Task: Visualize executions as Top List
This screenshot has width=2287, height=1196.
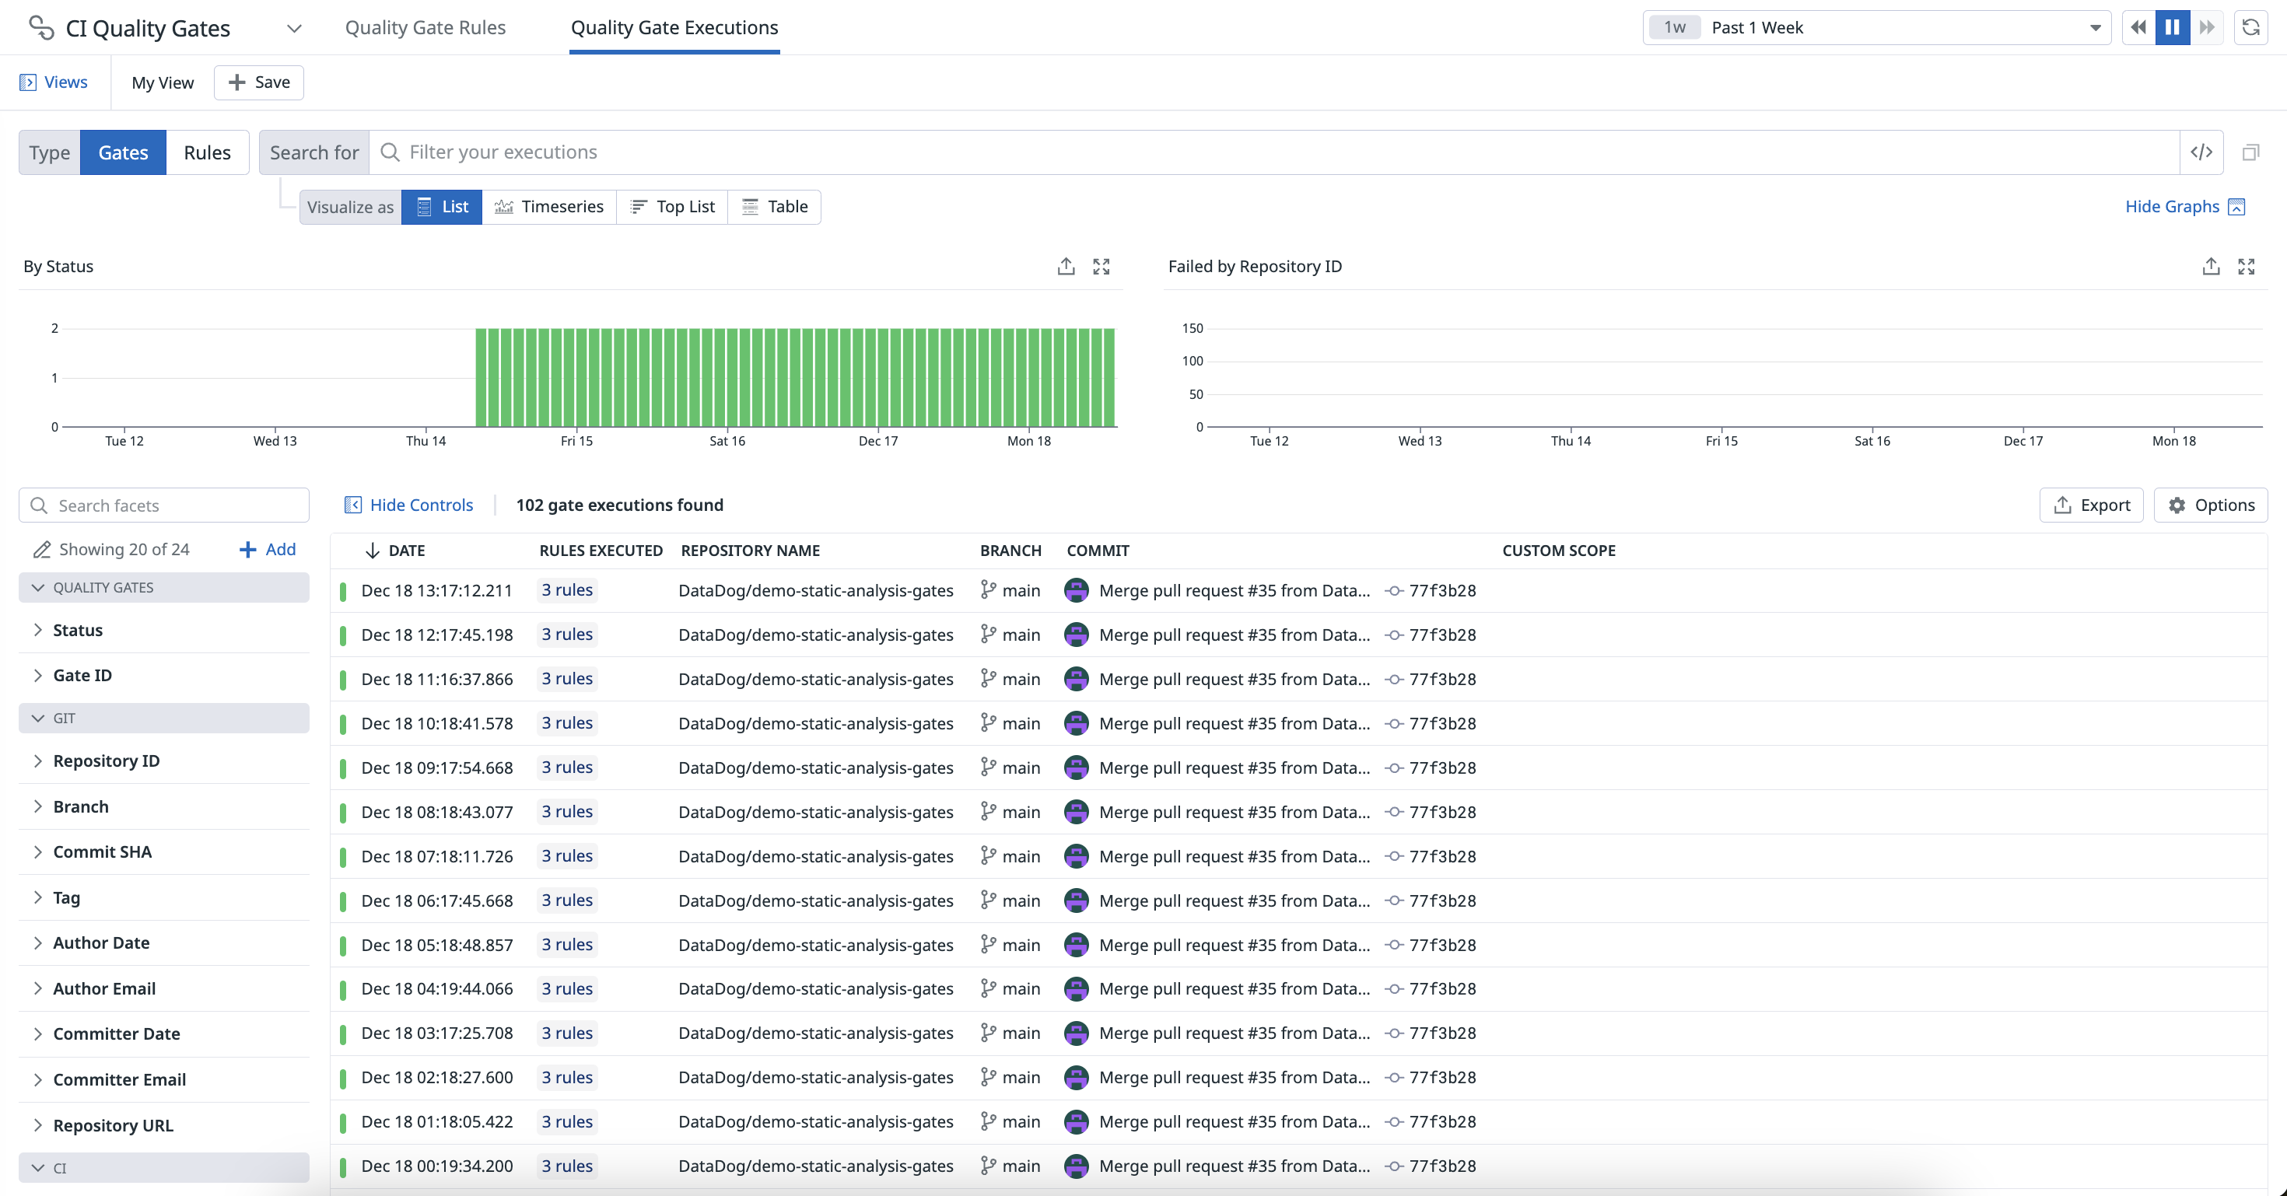Action: coord(672,206)
